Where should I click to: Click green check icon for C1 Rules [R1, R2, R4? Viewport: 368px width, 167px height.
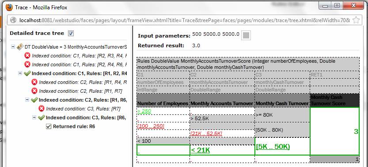[27, 73]
